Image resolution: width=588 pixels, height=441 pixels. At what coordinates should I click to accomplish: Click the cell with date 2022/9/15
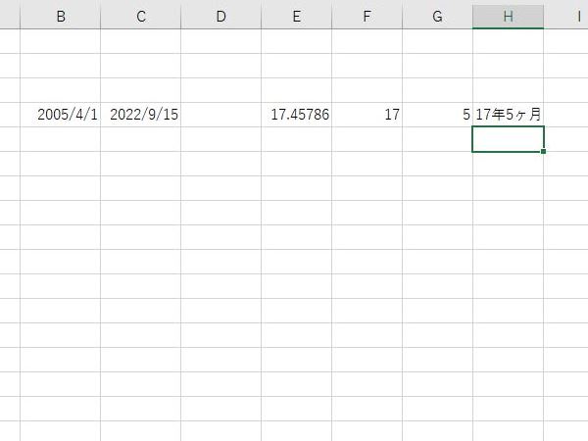tap(141, 115)
